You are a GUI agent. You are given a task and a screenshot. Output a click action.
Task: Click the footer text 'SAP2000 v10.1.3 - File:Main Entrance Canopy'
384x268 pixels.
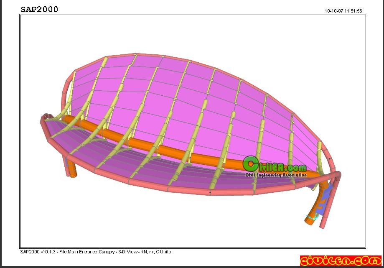[x=68, y=252]
